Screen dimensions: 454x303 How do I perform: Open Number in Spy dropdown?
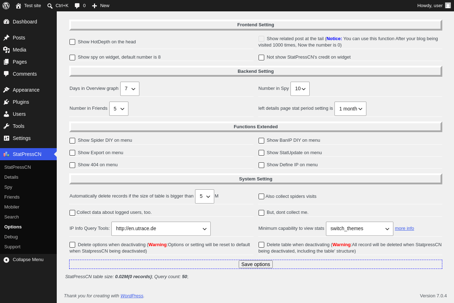point(300,89)
